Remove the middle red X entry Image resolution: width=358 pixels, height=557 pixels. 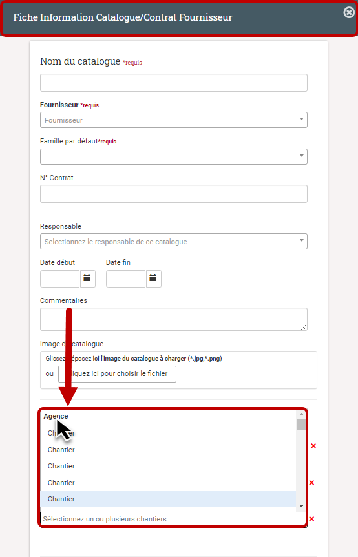click(311, 483)
